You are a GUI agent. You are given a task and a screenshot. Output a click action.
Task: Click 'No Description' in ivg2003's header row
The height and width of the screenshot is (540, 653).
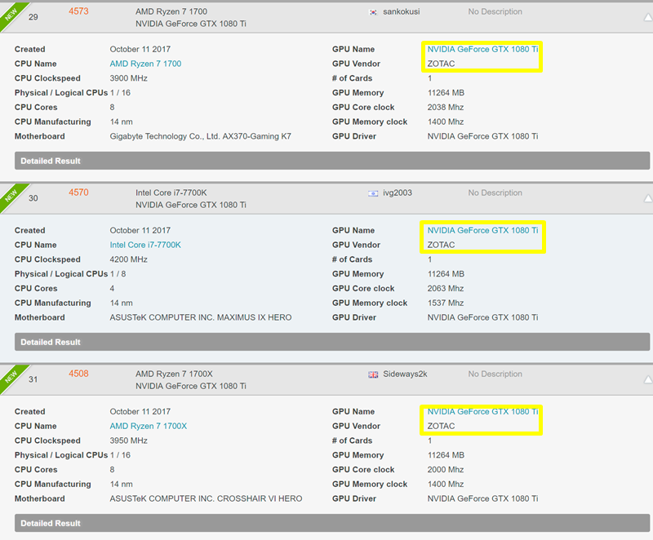[495, 193]
